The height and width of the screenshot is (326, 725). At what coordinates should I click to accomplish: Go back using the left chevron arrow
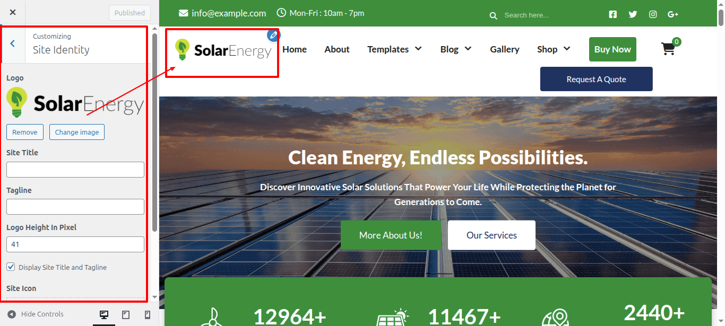coord(13,44)
